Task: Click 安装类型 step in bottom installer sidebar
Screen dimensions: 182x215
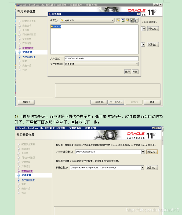Action: pyautogui.click(x=26, y=162)
